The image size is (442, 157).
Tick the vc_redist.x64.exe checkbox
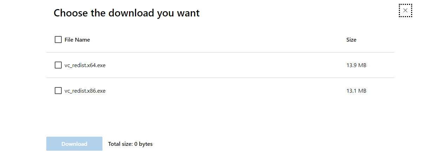[58, 65]
